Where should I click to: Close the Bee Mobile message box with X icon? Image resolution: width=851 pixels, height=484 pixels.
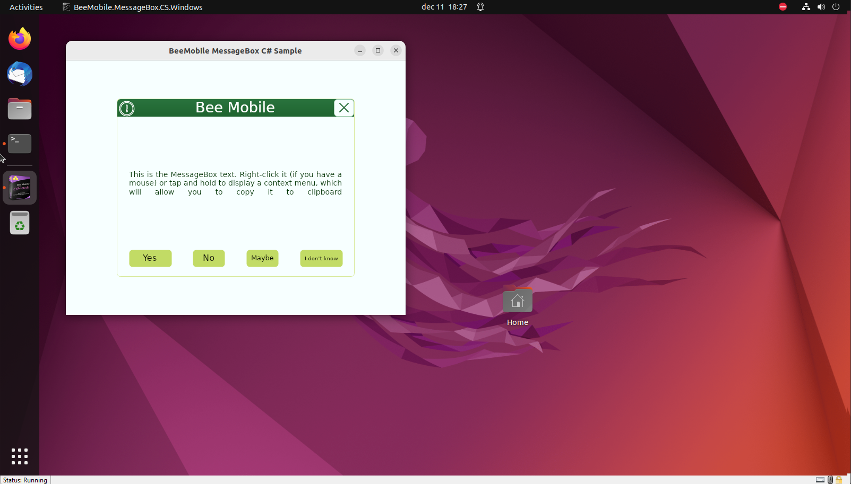click(344, 108)
